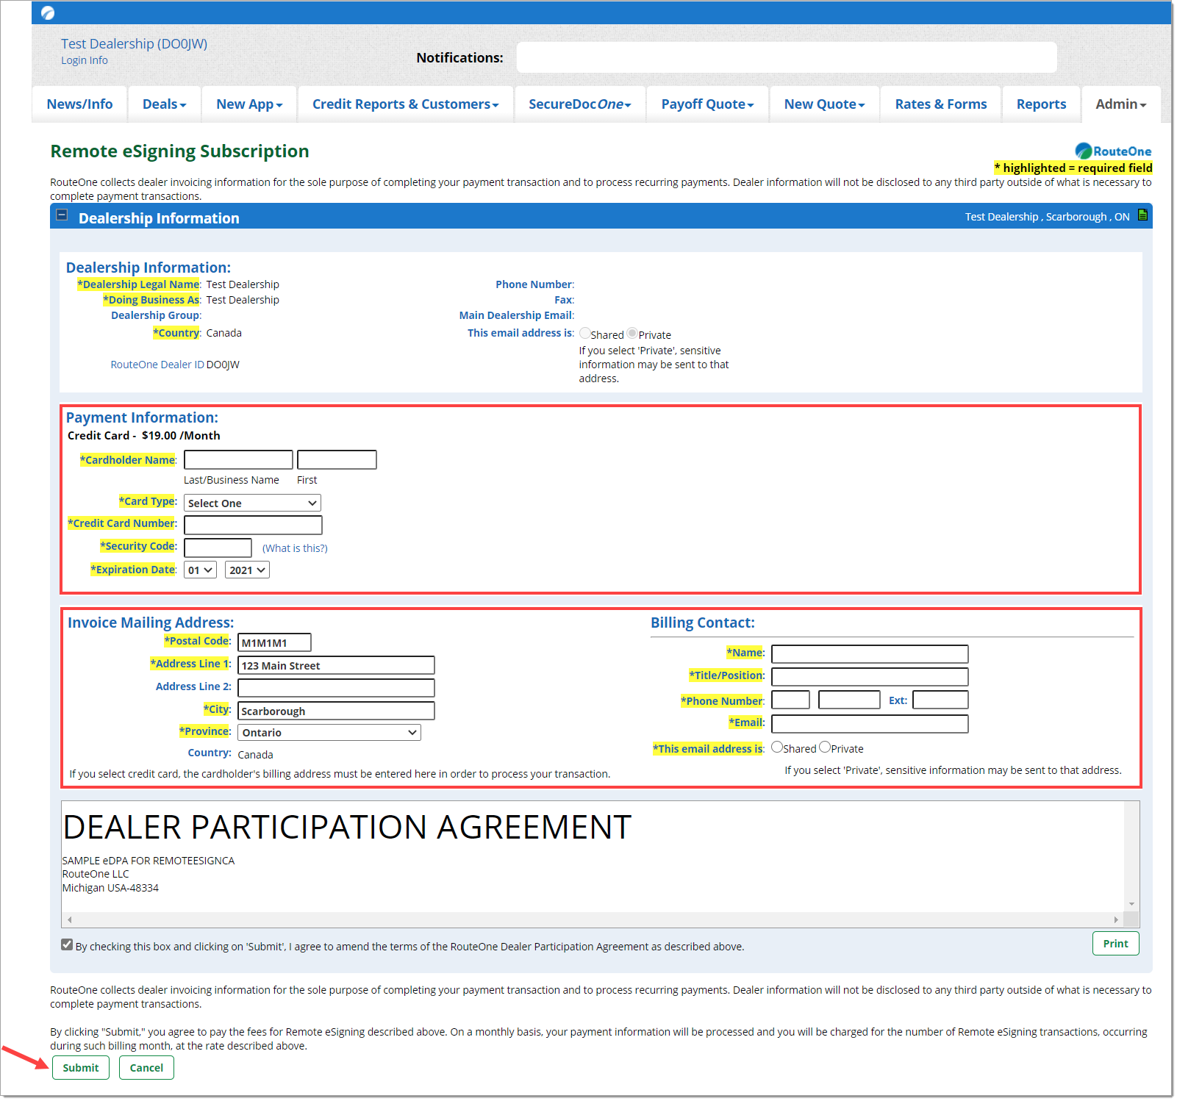Go to Rates & Forms tab
The height and width of the screenshot is (1101, 1177).
pos(941,104)
